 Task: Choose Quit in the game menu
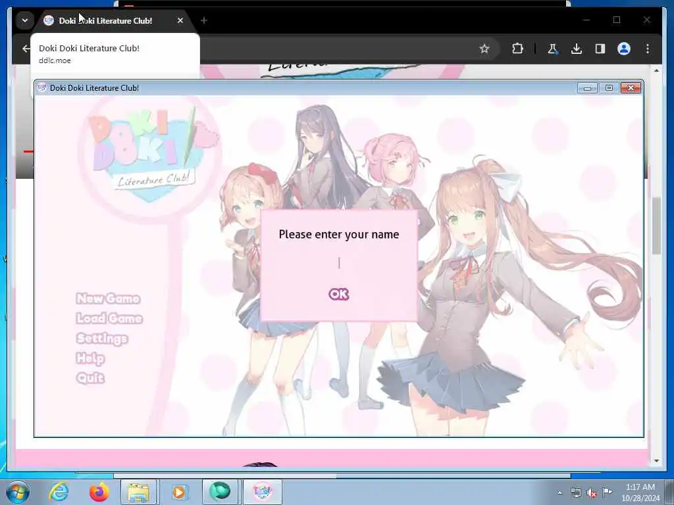coord(90,378)
